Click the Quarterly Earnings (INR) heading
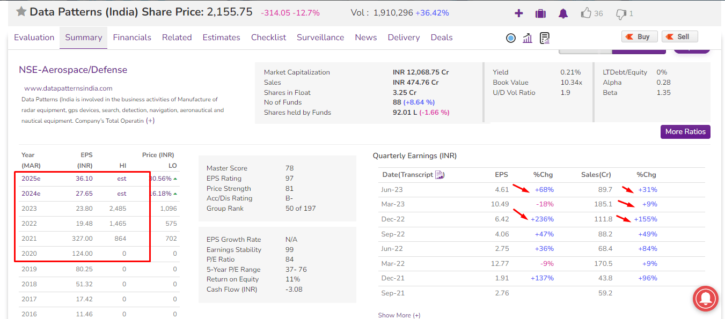Viewport: 725px width, 319px height. tap(415, 156)
